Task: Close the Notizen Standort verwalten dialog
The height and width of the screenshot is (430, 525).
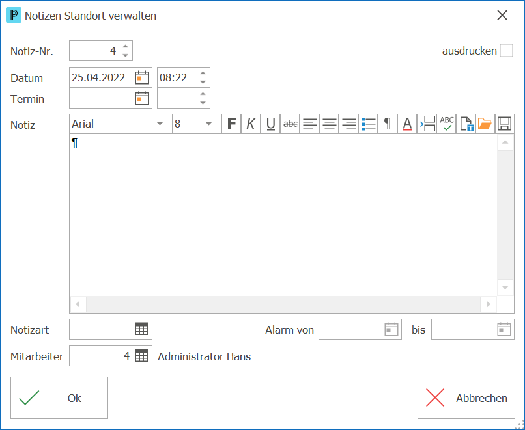Action: [502, 15]
